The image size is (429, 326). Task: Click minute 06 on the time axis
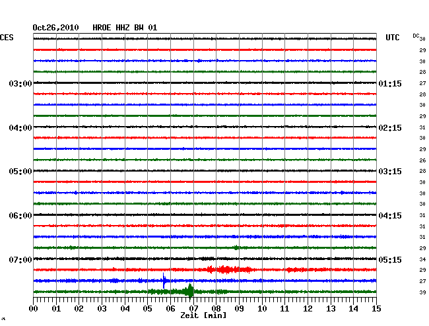(170, 309)
